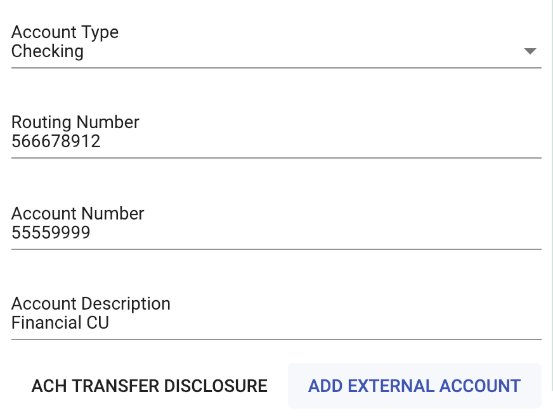Screen dimensions: 553x420
Task: Click the Account Description label
Action: point(91,304)
